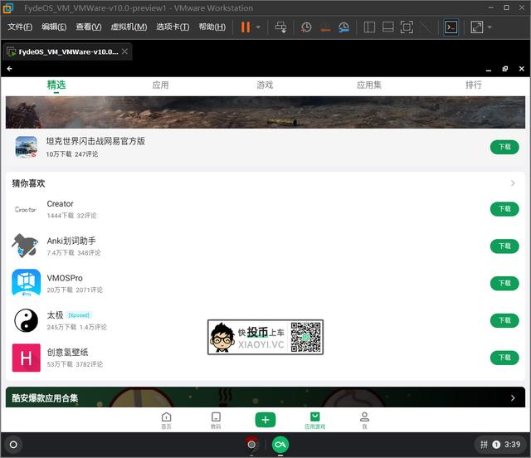This screenshot has height=458, width=531.
Task: Open the notification count badge
Action: tap(496, 445)
